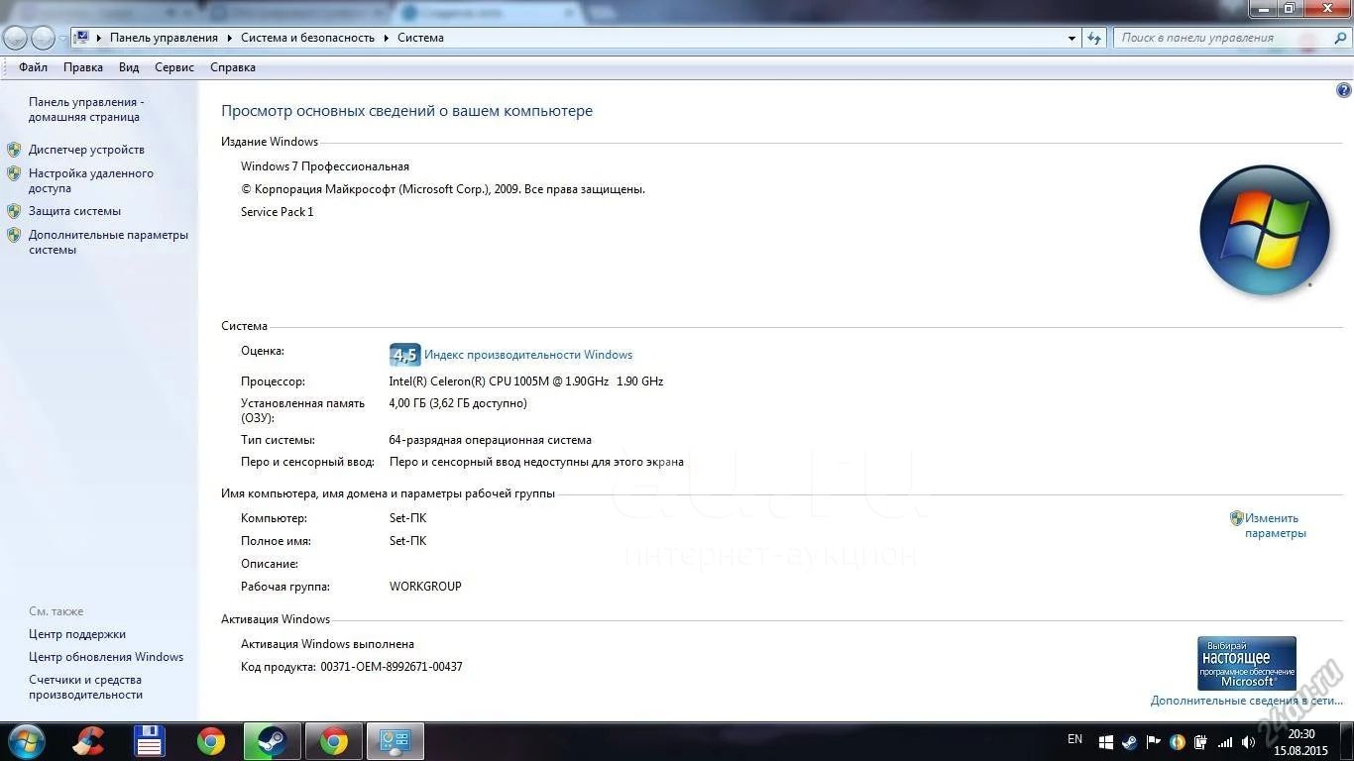Click the 64-разрядная операционная система text

coord(491,440)
